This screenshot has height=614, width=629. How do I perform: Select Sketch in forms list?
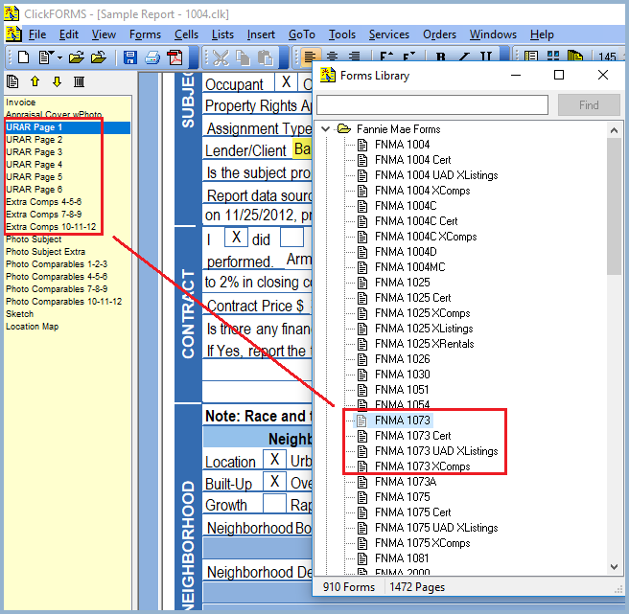(x=19, y=314)
